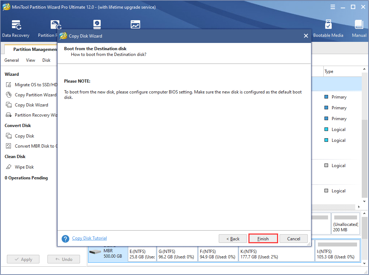Go back with the Back button
The height and width of the screenshot is (275, 369).
(x=233, y=239)
